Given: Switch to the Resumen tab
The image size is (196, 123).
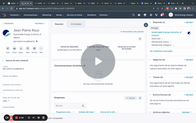Looking at the screenshot, I should tap(59, 24).
